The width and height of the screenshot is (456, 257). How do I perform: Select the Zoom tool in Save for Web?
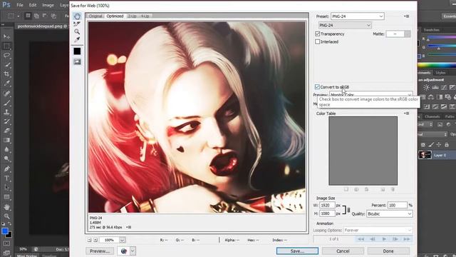77,31
